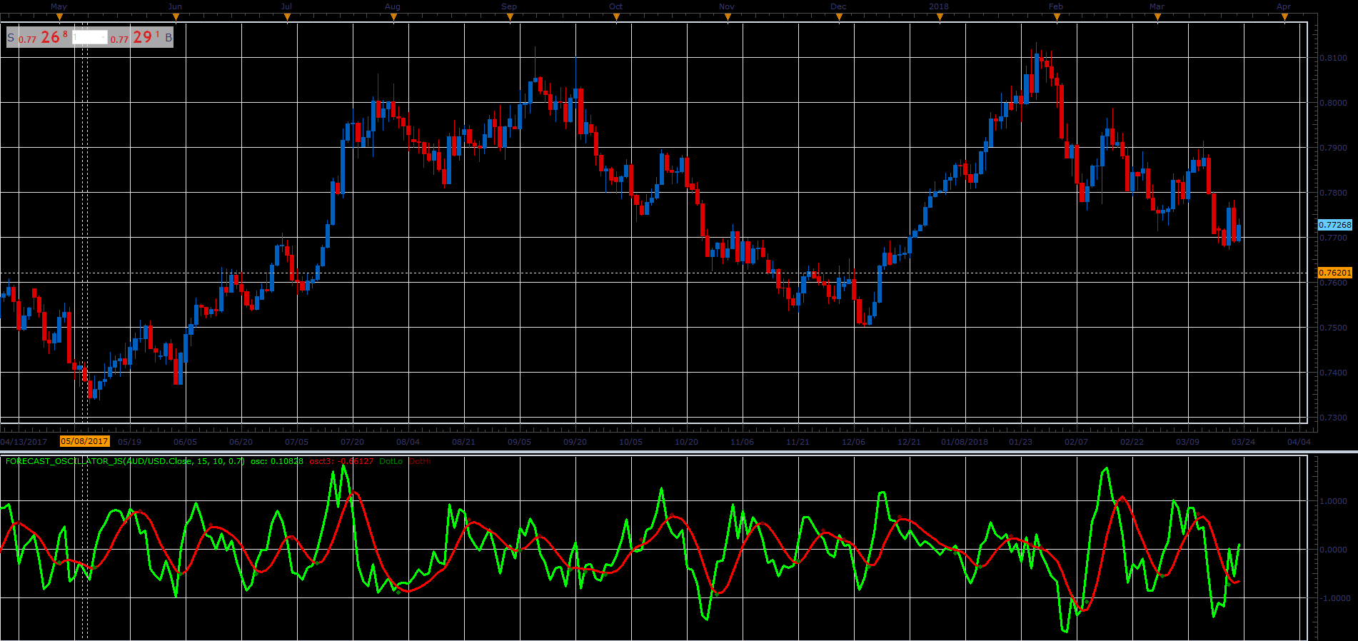Image resolution: width=1358 pixels, height=641 pixels.
Task: Click the Feb month marker triangle
Action: click(x=1057, y=16)
